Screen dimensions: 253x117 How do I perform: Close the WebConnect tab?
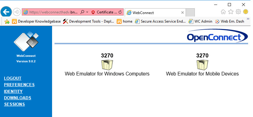pyautogui.click(x=183, y=13)
